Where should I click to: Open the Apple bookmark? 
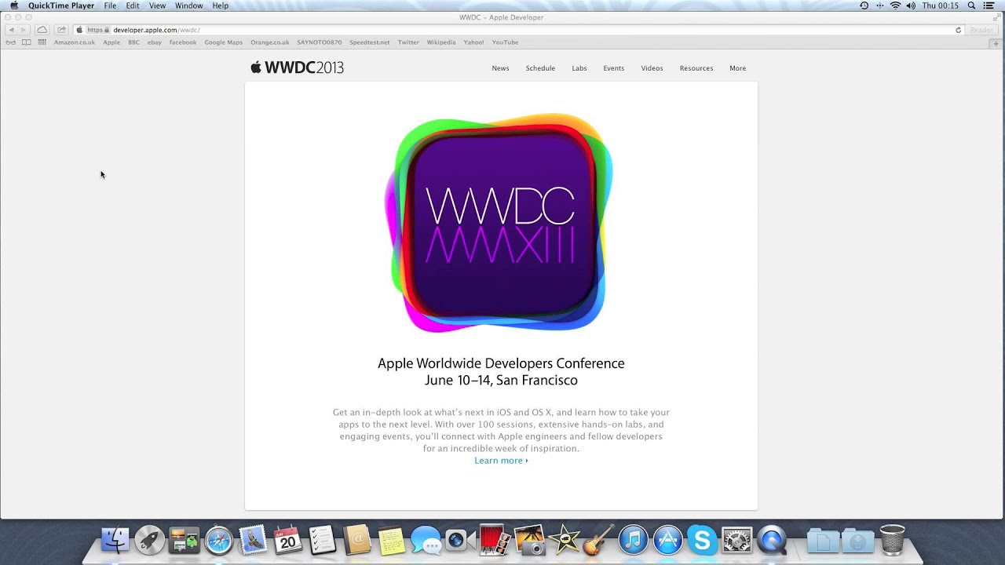[x=111, y=42]
